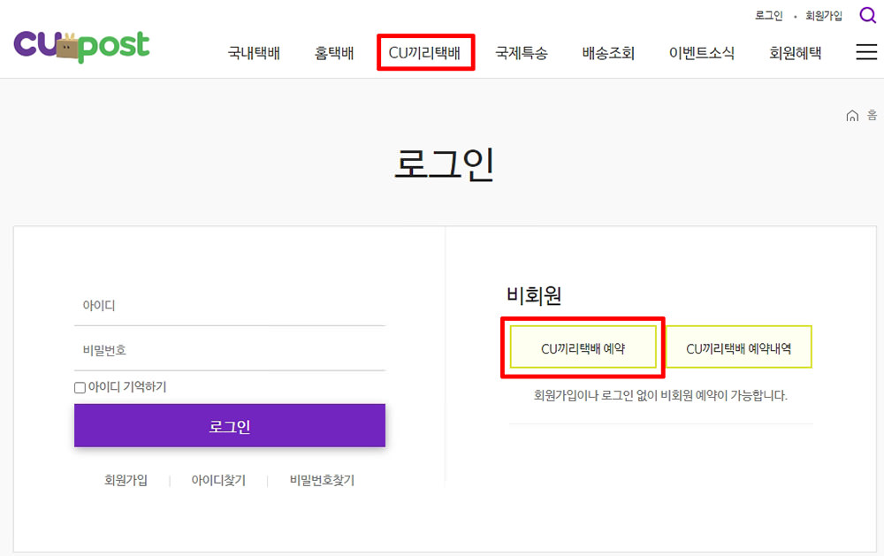Go to 배송조회 menu
884x556 pixels.
(608, 53)
